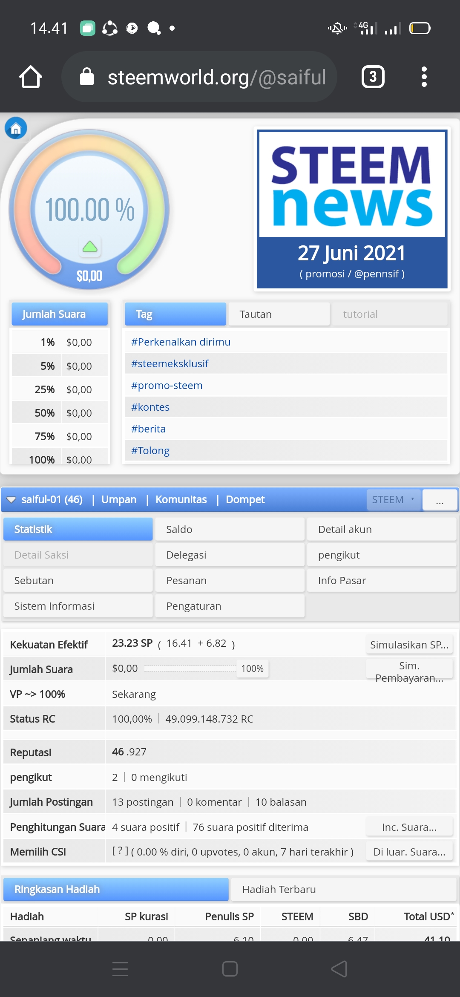Select the Pesanan tab
The height and width of the screenshot is (997, 460).
[x=230, y=580]
